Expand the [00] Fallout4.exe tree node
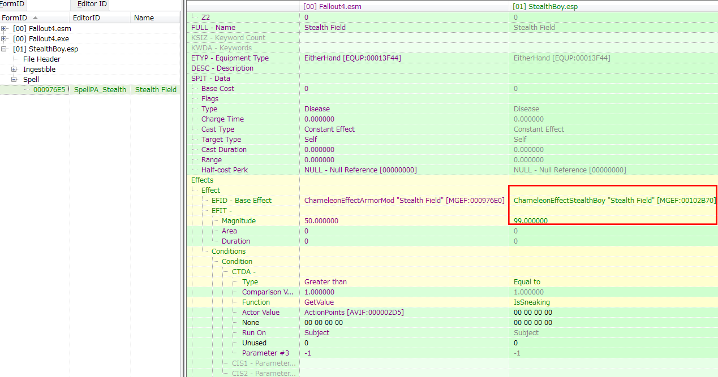 pos(5,38)
